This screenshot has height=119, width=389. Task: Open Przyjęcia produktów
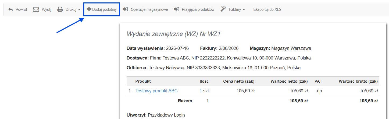coord(198,9)
